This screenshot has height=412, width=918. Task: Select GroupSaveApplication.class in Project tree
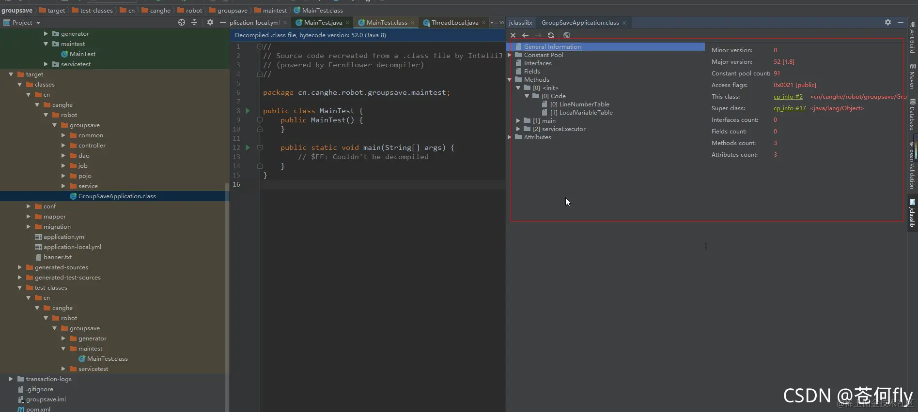point(117,196)
